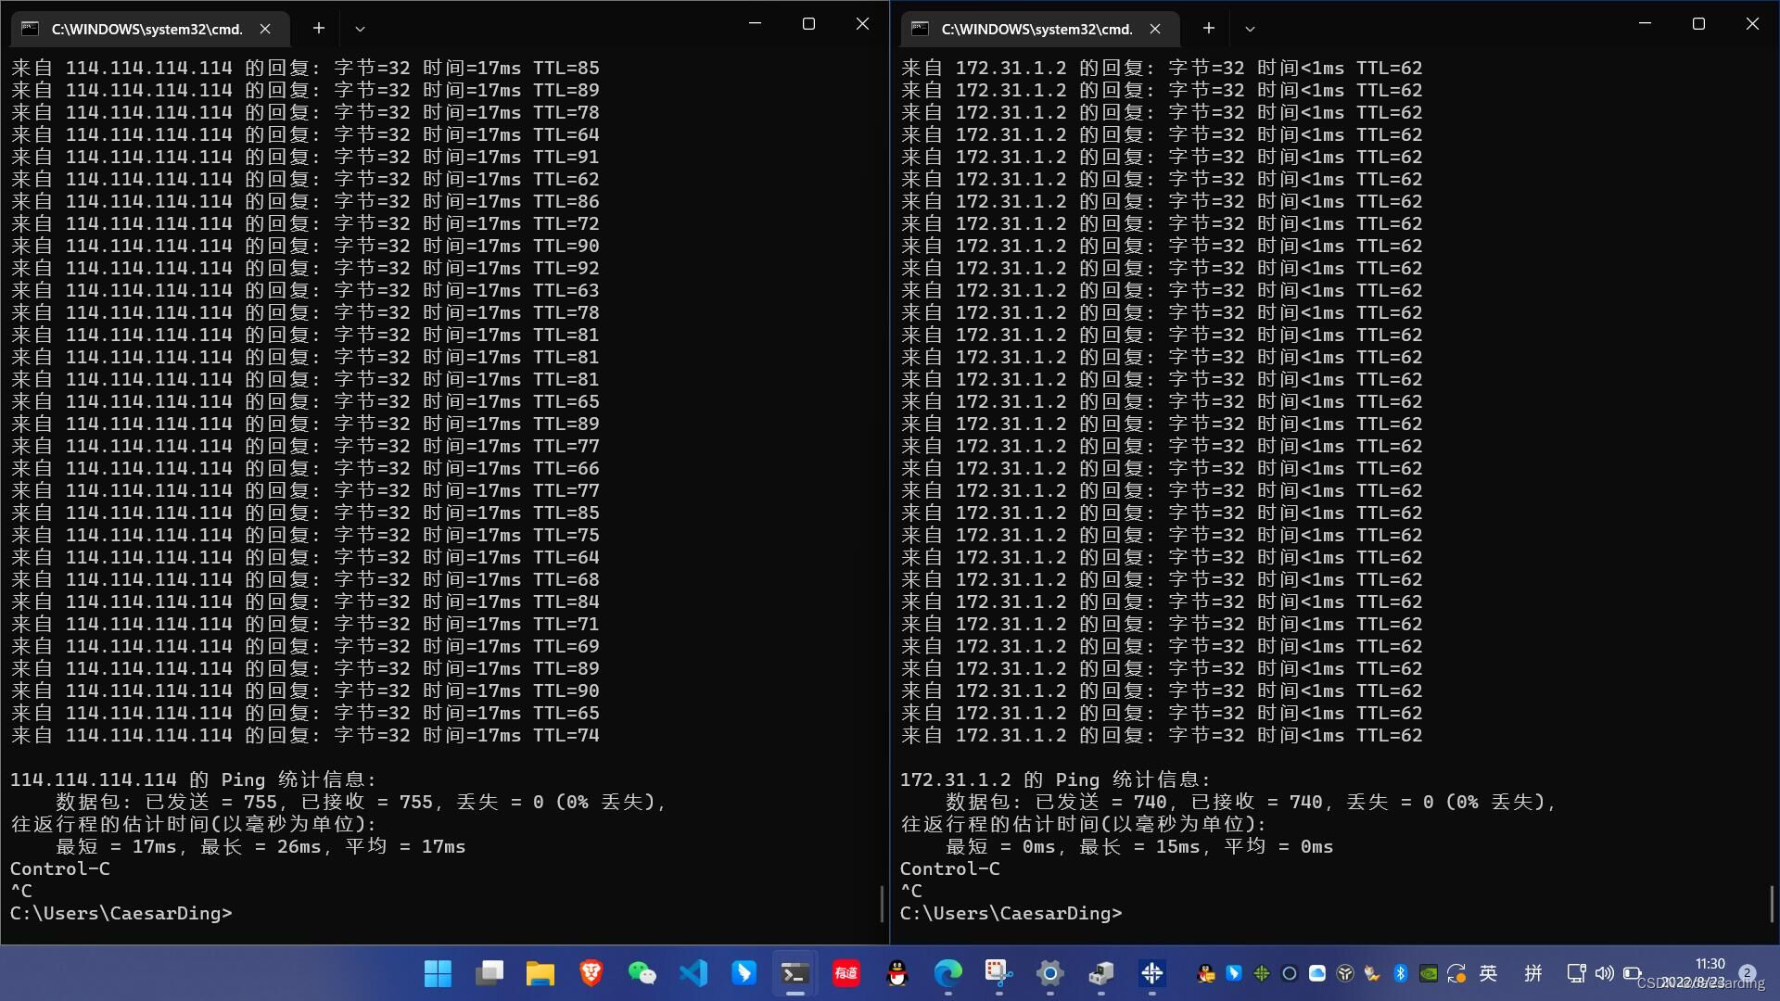
Task: Open new tab in left terminal window
Action: [x=318, y=29]
